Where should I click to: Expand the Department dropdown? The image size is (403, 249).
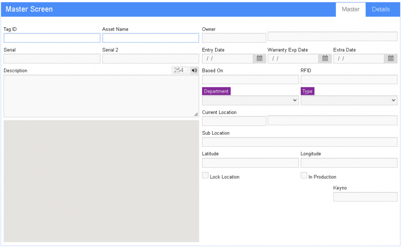(x=250, y=100)
